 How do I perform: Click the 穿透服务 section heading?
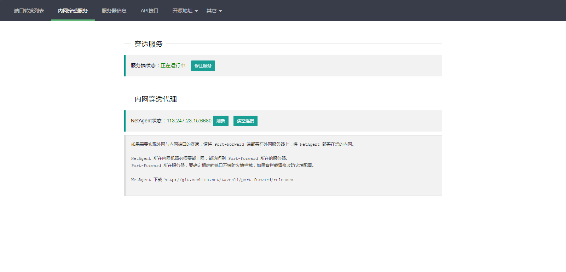(x=148, y=44)
